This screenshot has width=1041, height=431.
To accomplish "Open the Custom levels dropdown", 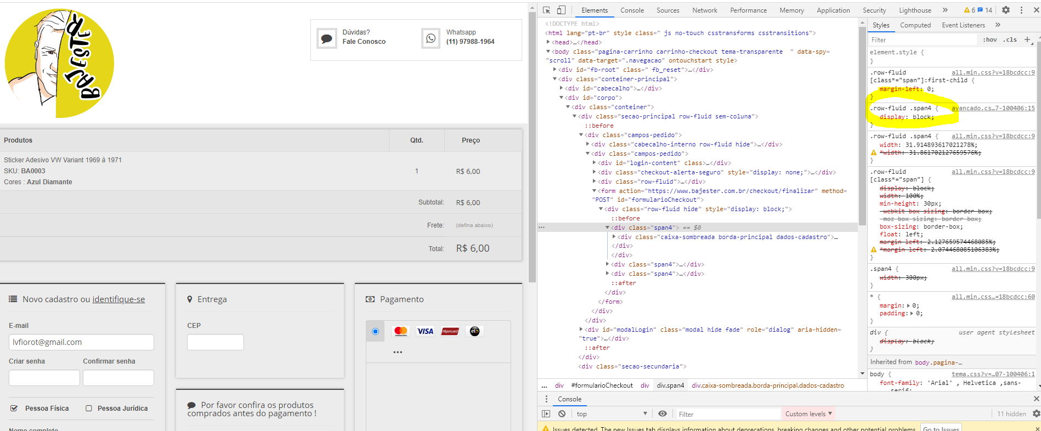I will [x=808, y=413].
